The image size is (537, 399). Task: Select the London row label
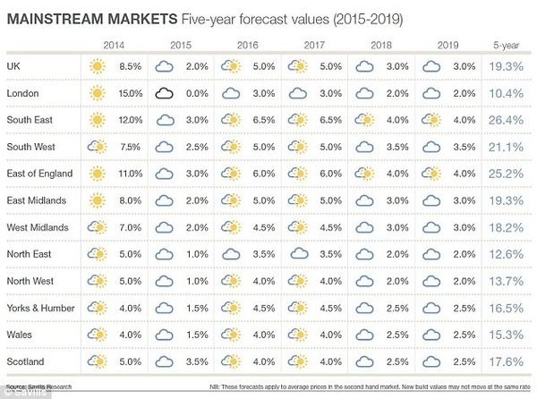pos(22,93)
